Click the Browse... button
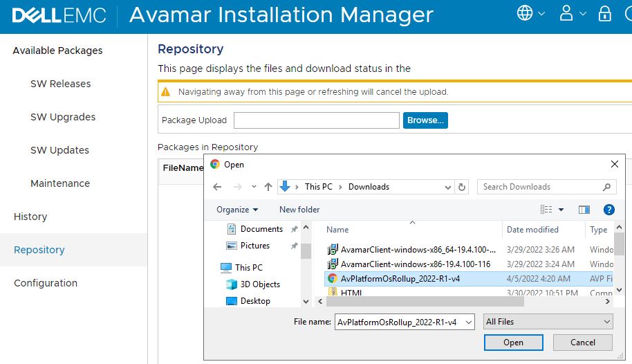The height and width of the screenshot is (364, 632). pos(425,120)
